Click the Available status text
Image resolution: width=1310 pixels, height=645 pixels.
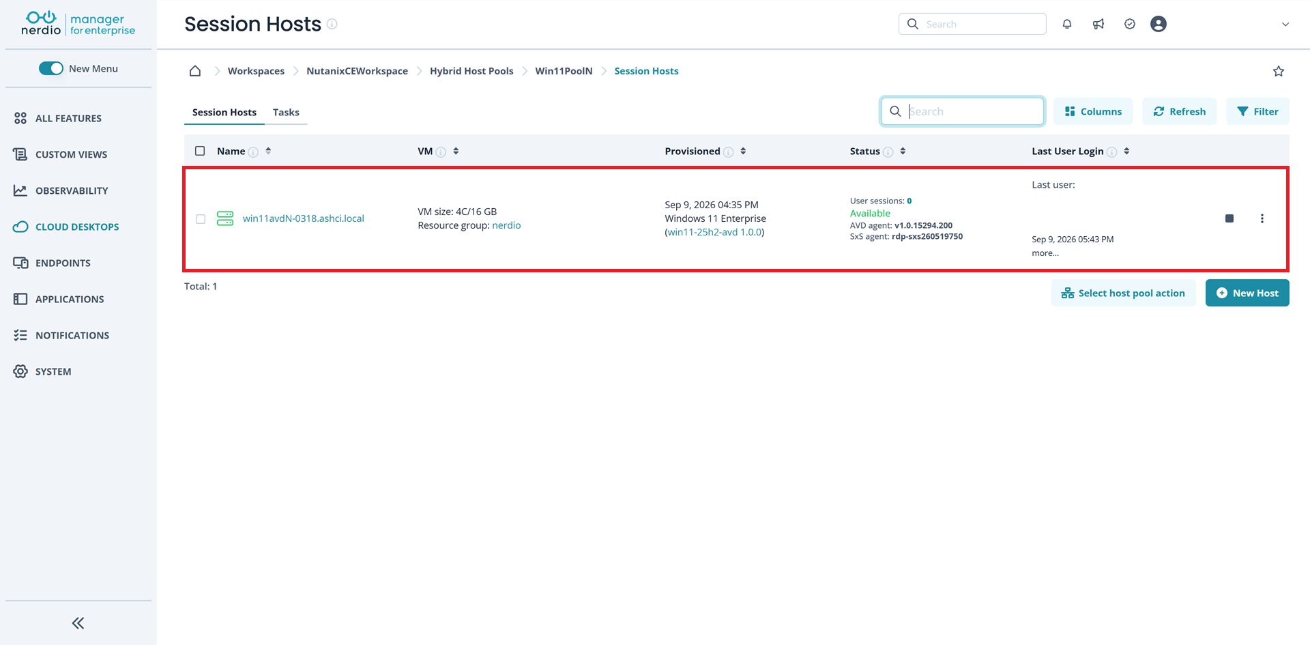pos(870,213)
